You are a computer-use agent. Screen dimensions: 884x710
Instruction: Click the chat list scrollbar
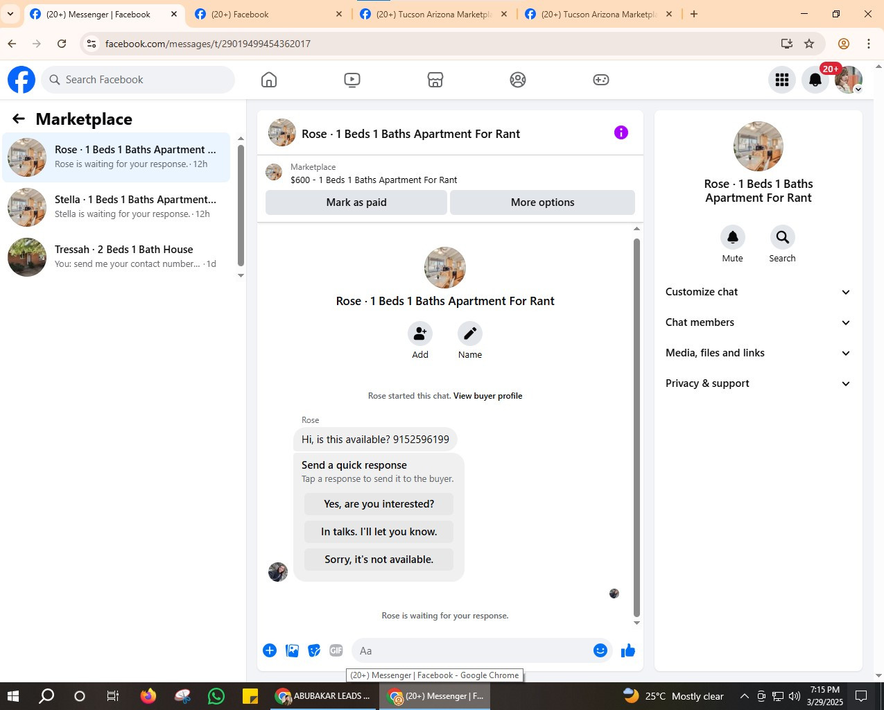point(241,206)
